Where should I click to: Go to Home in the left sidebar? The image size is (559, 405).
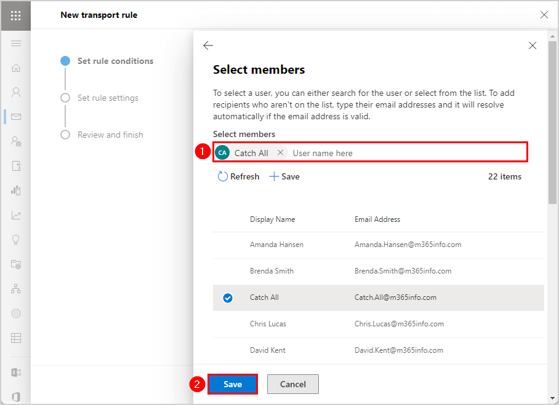16,68
